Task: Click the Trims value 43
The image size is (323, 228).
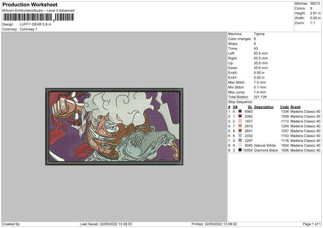Action: [256, 48]
